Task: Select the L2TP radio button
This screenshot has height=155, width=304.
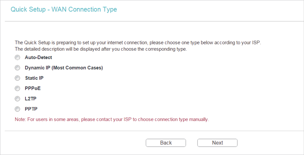Action: tap(18, 99)
